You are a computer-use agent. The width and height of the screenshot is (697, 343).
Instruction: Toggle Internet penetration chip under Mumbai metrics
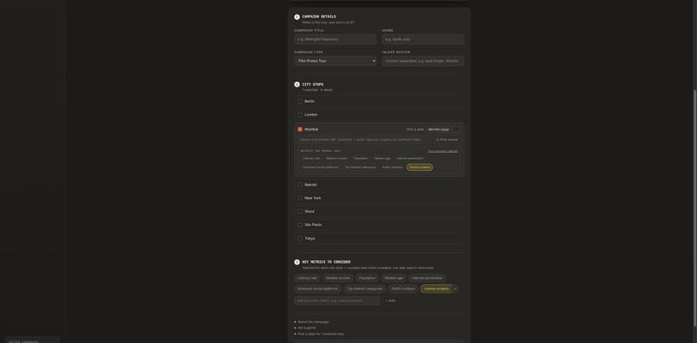click(x=410, y=158)
